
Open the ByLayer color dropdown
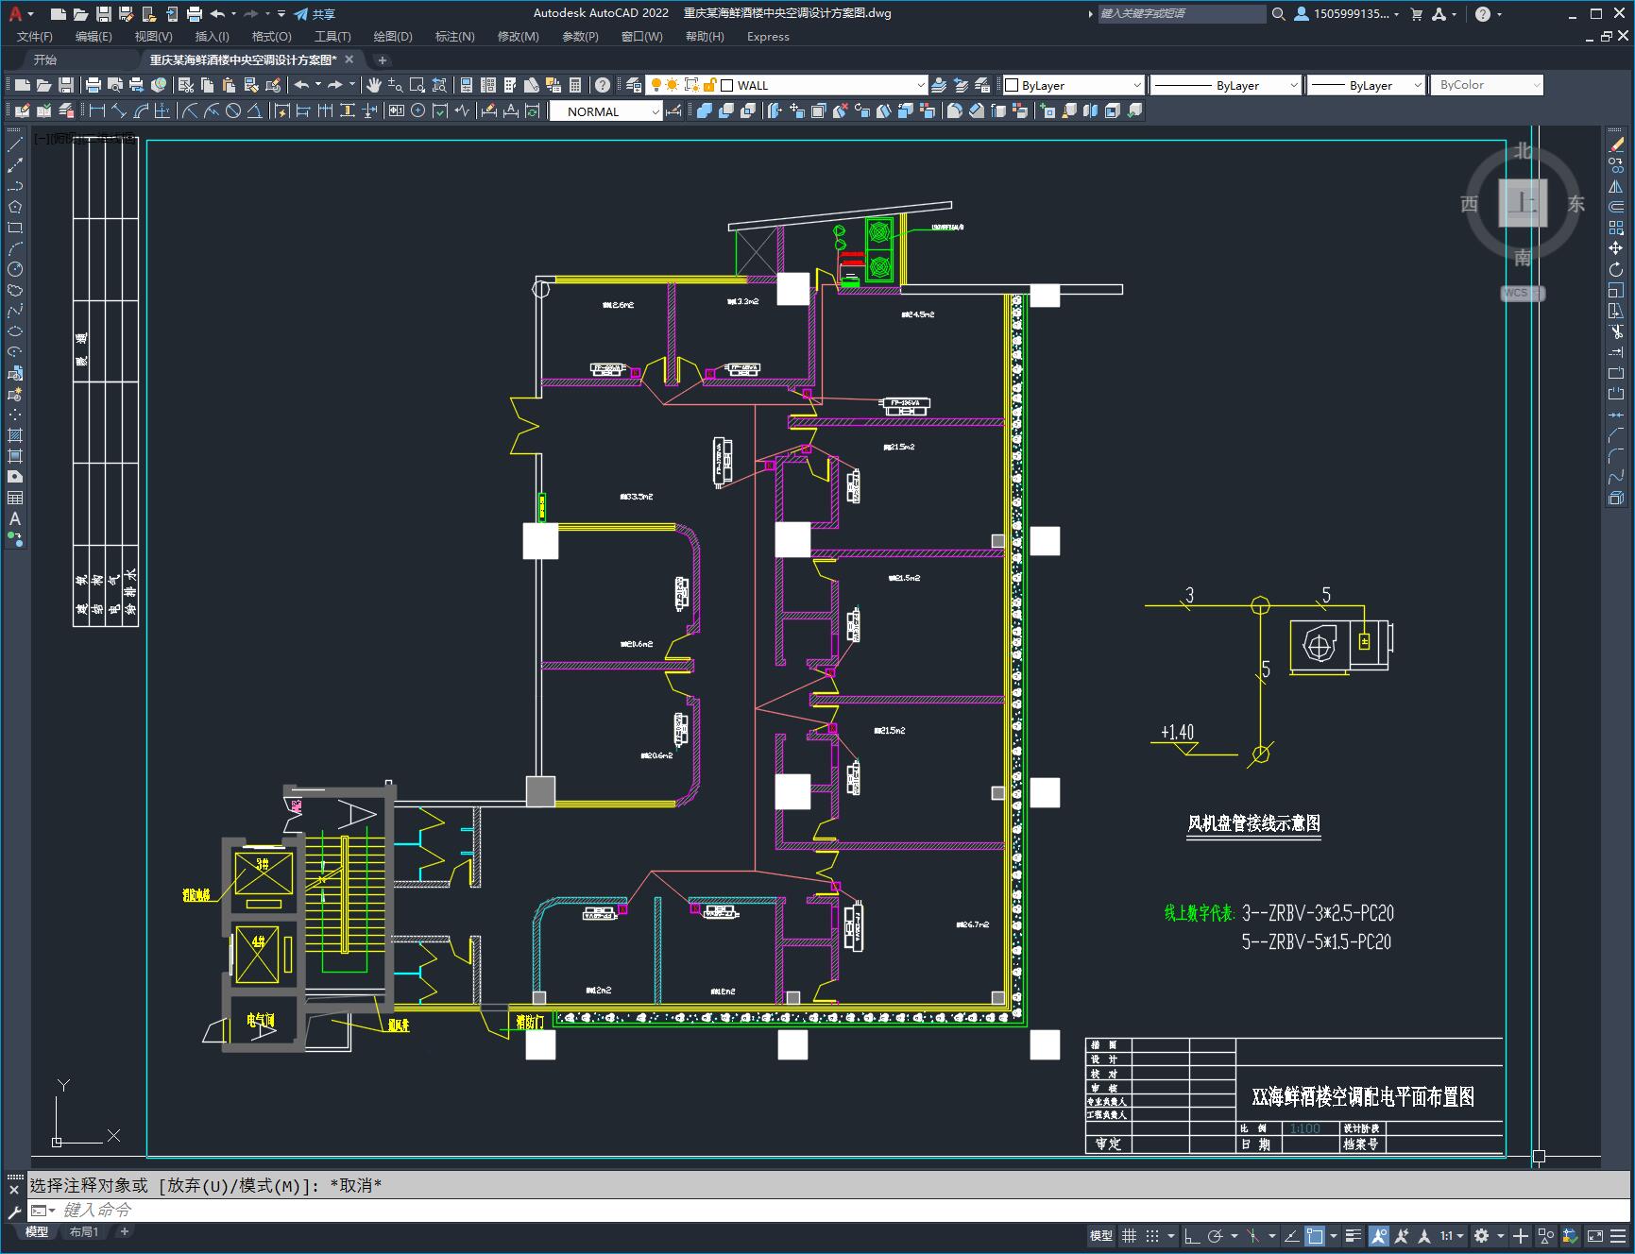(1136, 85)
